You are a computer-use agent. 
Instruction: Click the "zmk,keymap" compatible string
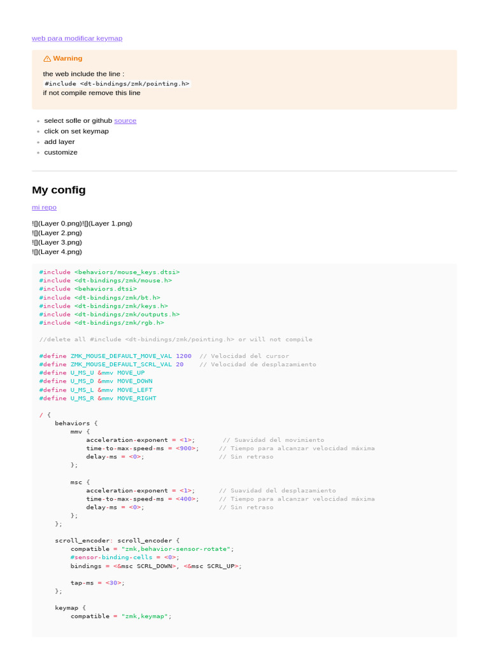145,616
